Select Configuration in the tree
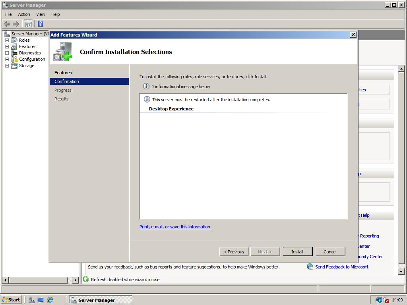The height and width of the screenshot is (305, 407). point(32,60)
